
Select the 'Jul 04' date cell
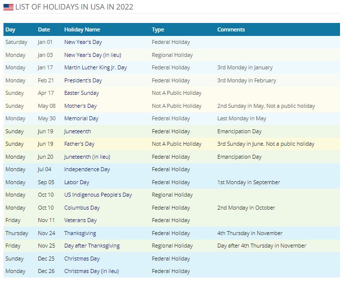click(44, 169)
